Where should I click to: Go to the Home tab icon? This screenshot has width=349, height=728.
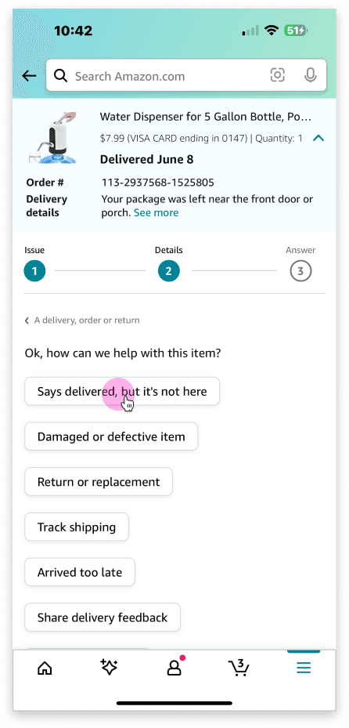click(45, 668)
